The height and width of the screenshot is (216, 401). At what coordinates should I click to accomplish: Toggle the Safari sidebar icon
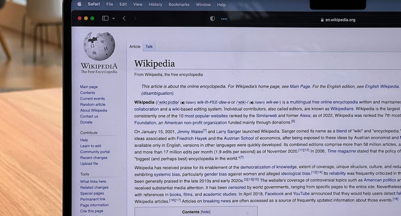click(105, 18)
